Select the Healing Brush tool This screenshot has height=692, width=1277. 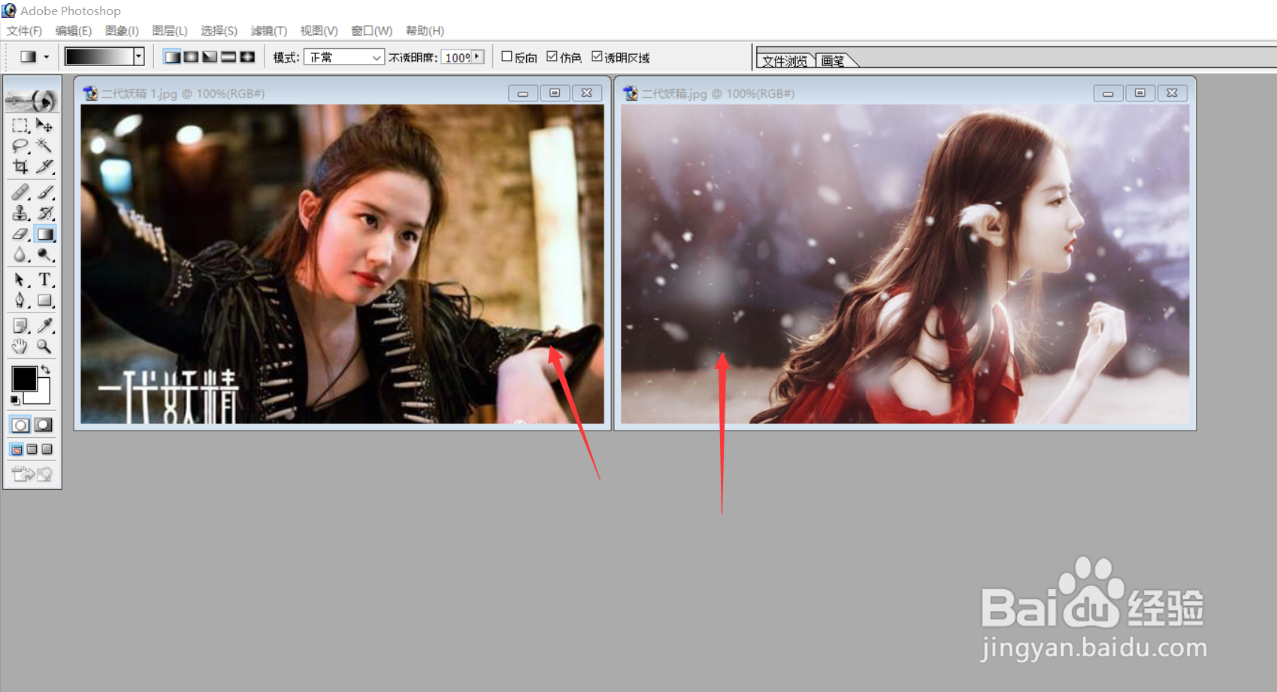(x=20, y=192)
